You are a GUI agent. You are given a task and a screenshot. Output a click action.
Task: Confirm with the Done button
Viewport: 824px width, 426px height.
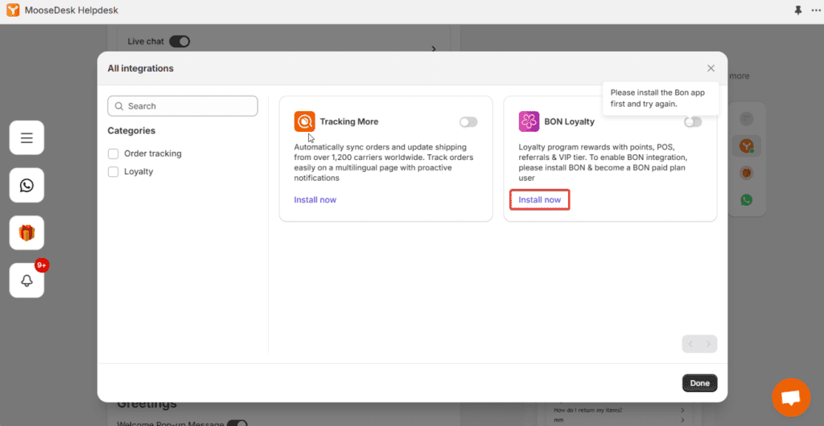(699, 383)
